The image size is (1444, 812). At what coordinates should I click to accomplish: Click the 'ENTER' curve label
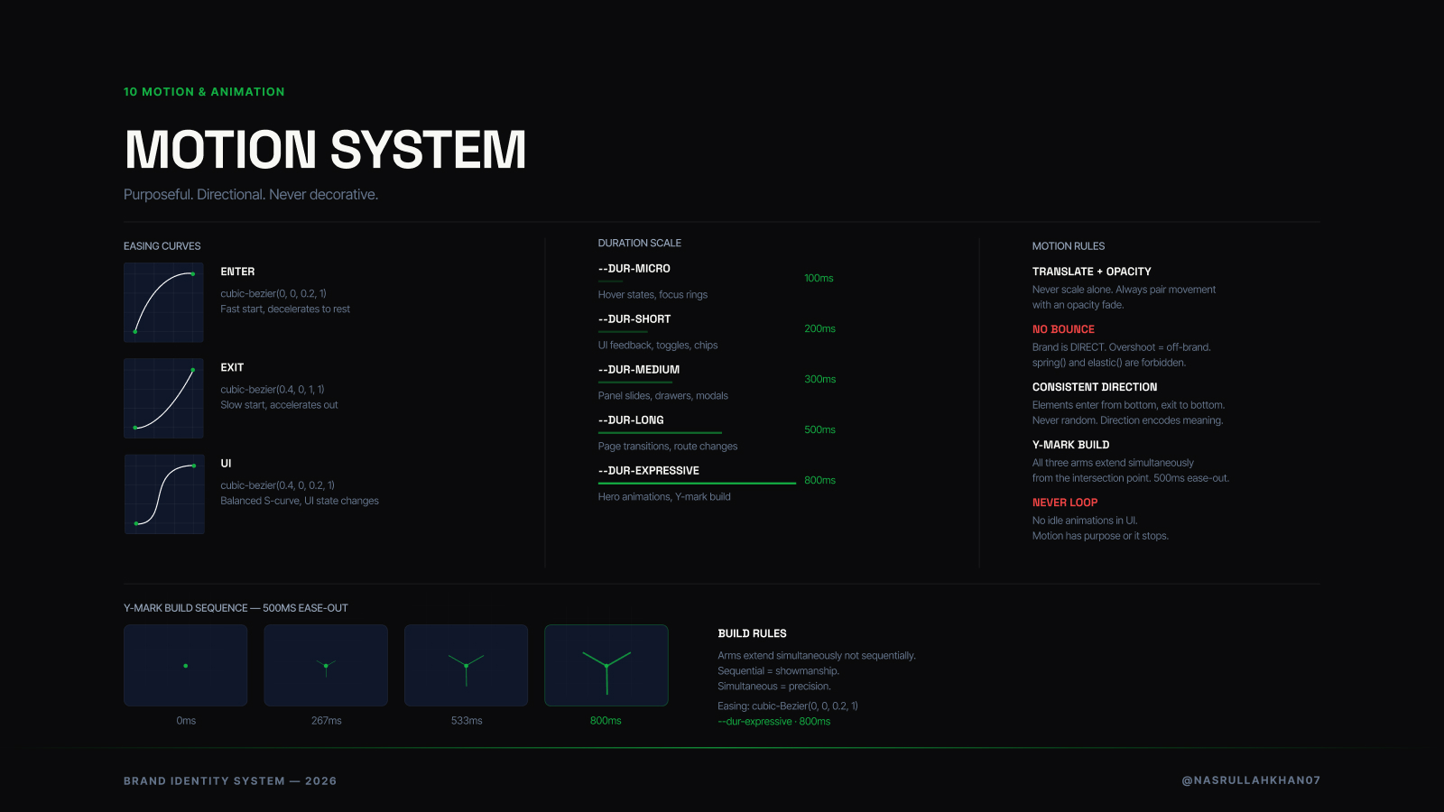pyautogui.click(x=237, y=272)
